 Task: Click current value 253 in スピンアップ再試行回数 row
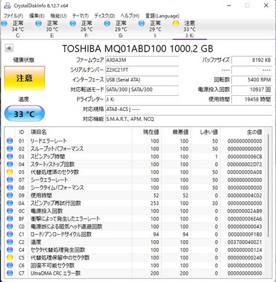tap(154, 203)
